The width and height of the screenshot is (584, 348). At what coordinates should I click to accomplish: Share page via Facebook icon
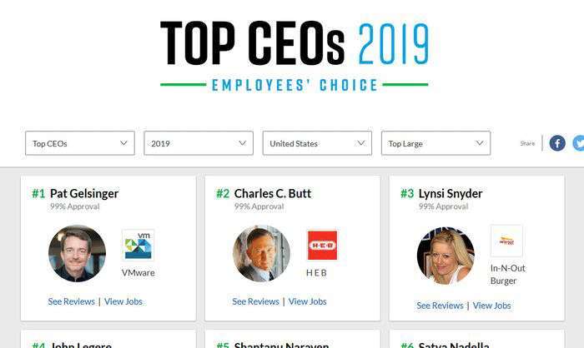coord(556,143)
